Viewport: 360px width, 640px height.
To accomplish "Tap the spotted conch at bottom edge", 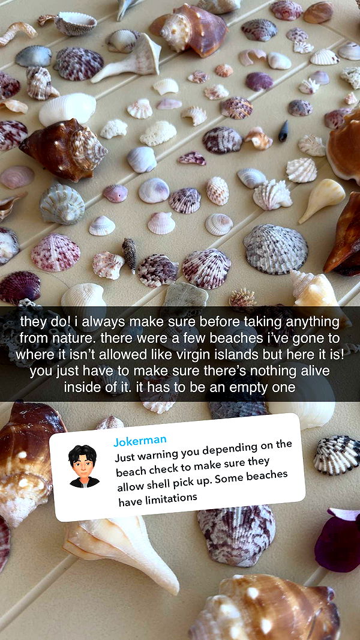I will 265,608.
